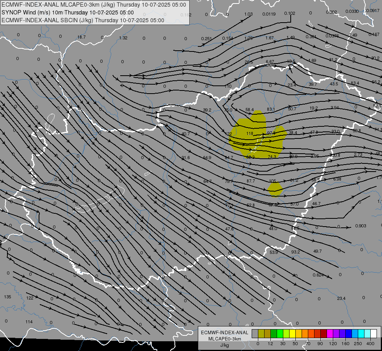Click the map value 135
Viewport: 382px width, 351px height.
(7, 297)
